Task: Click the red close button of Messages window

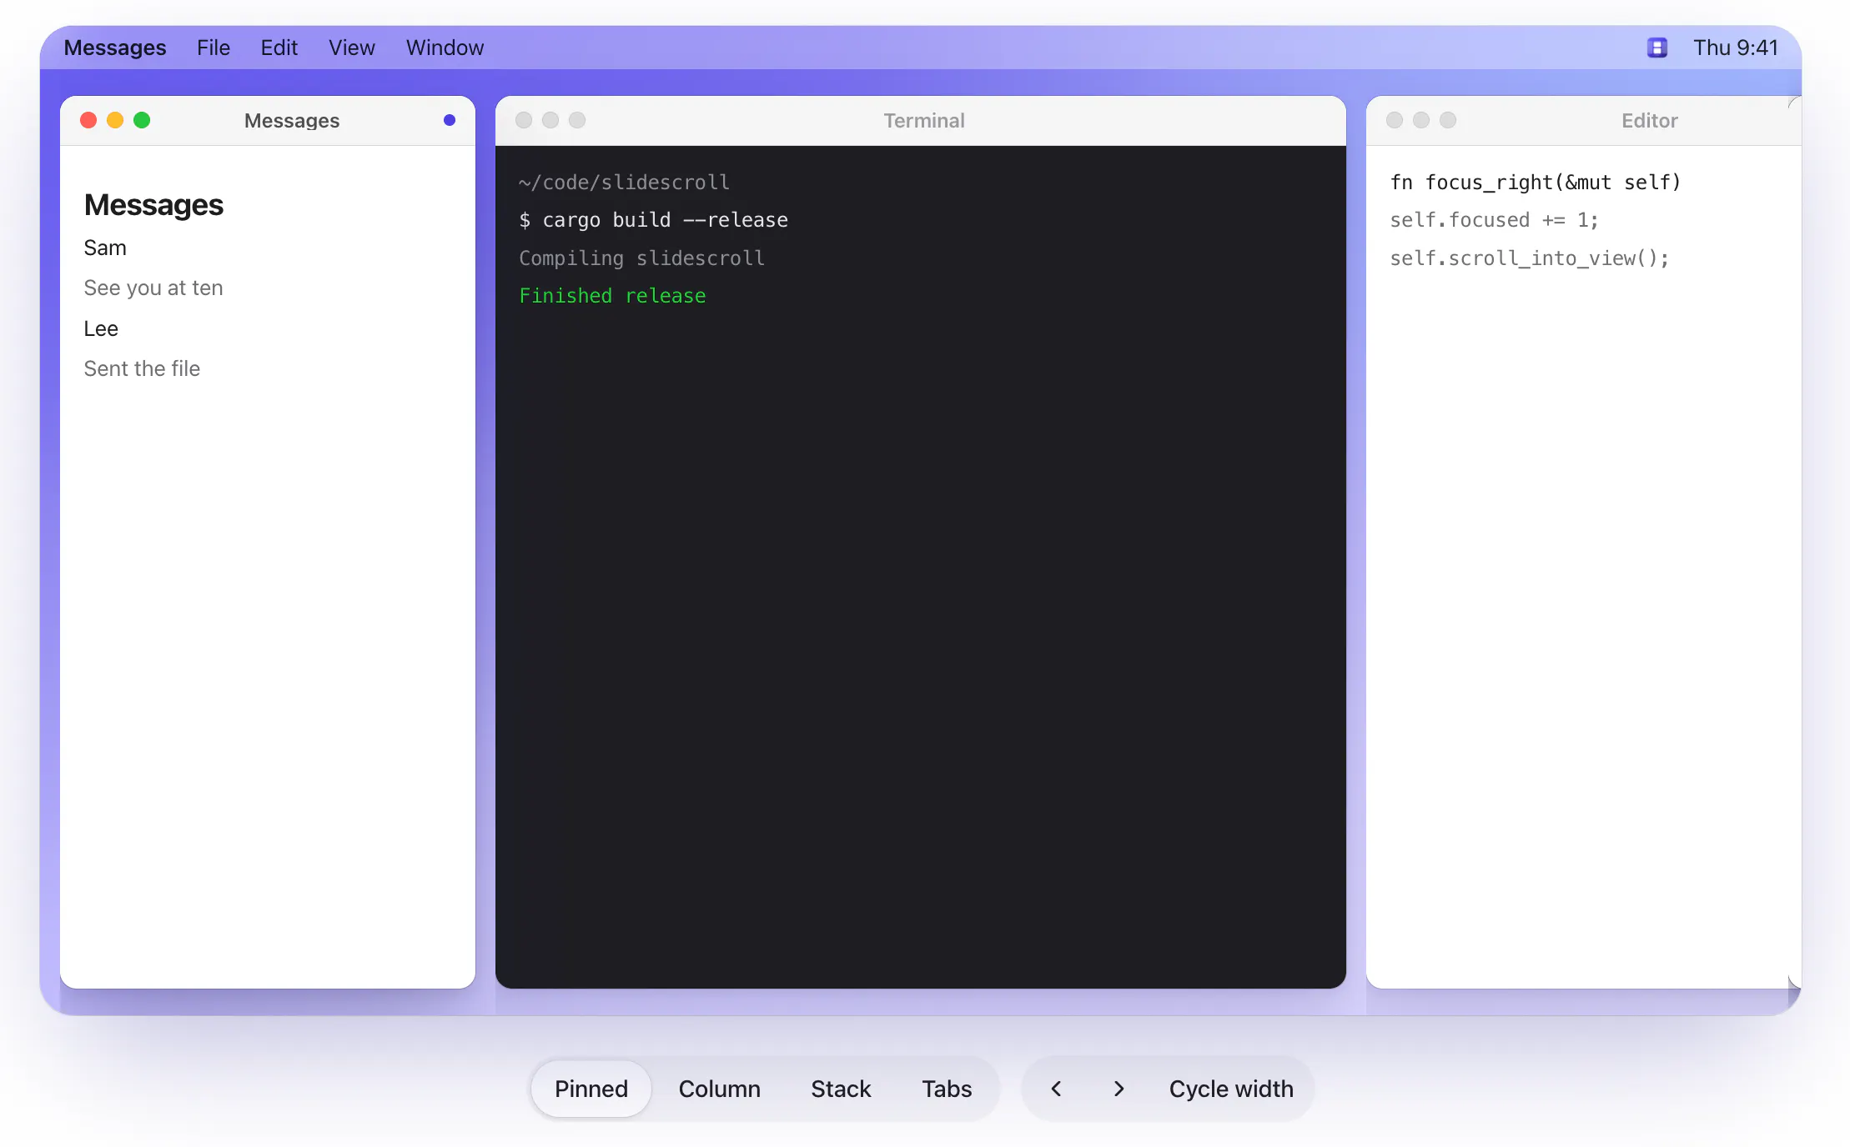Action: pyautogui.click(x=88, y=120)
